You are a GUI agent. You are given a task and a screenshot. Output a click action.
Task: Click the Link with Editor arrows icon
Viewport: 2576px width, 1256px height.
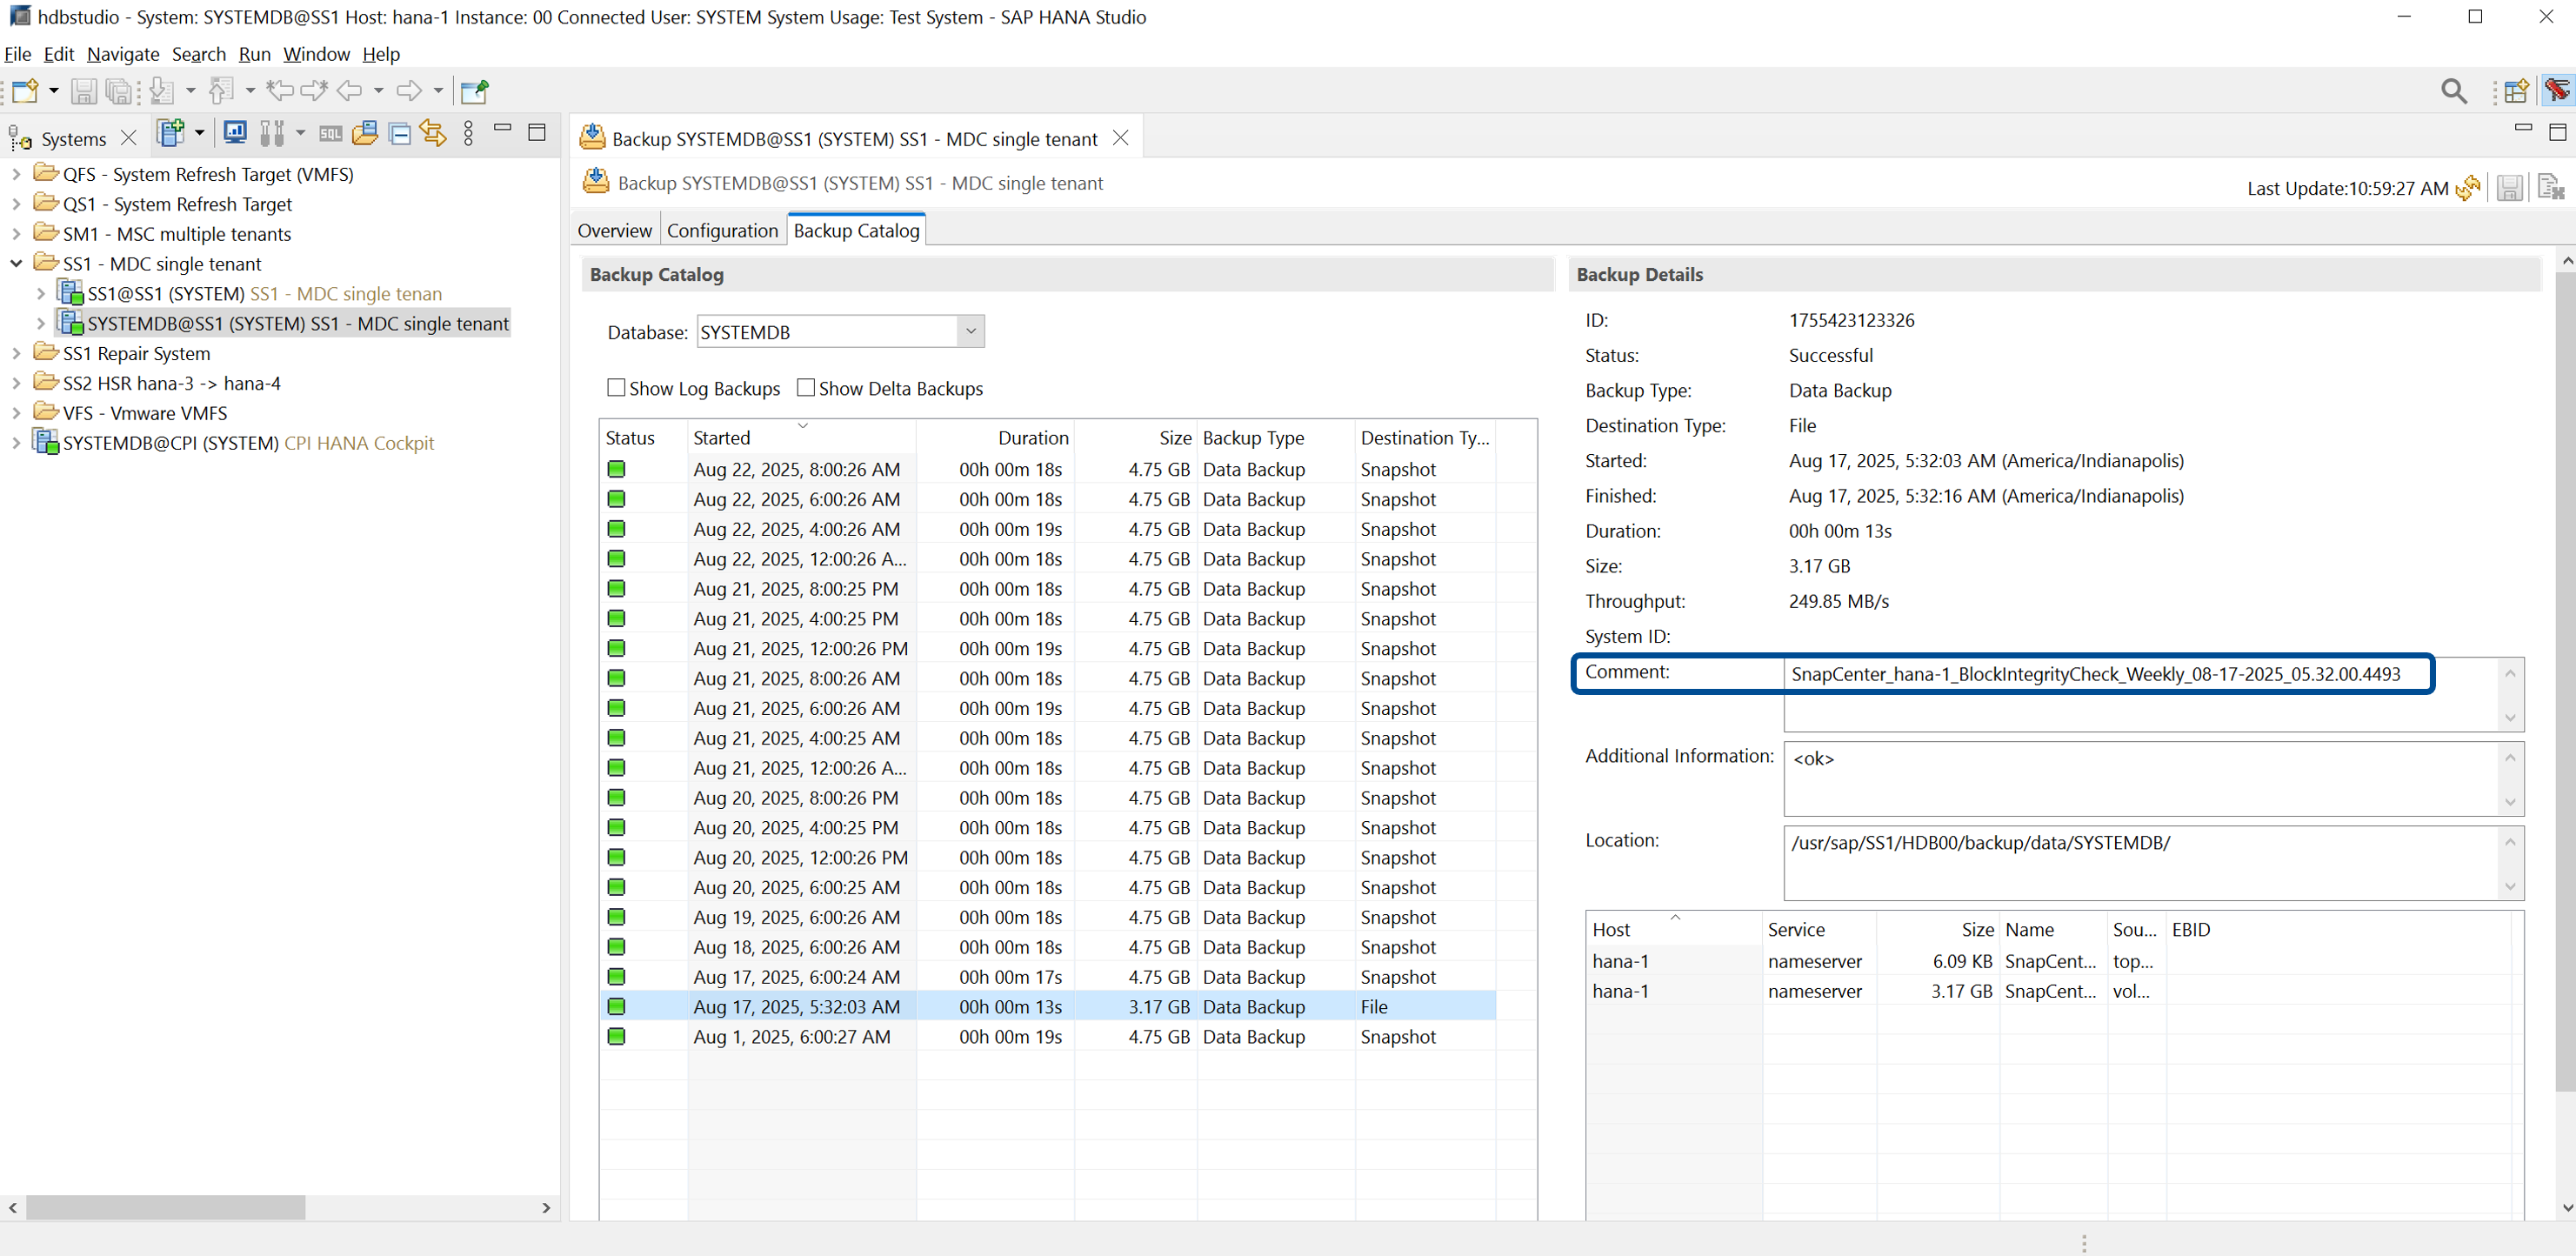pyautogui.click(x=433, y=134)
